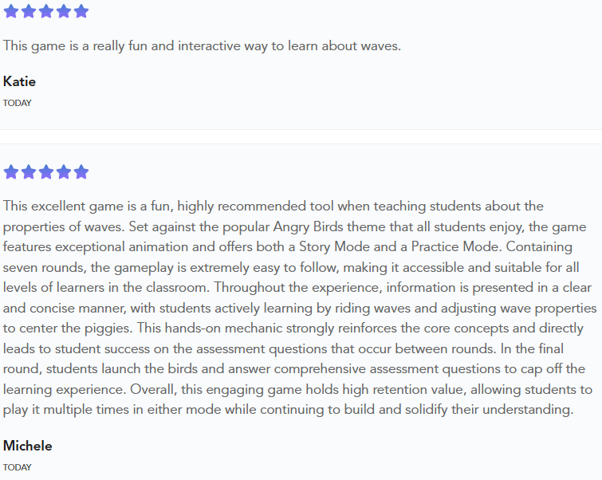This screenshot has height=480, width=602.
Task: Click fifth star of Michele's review
Action: tap(81, 172)
